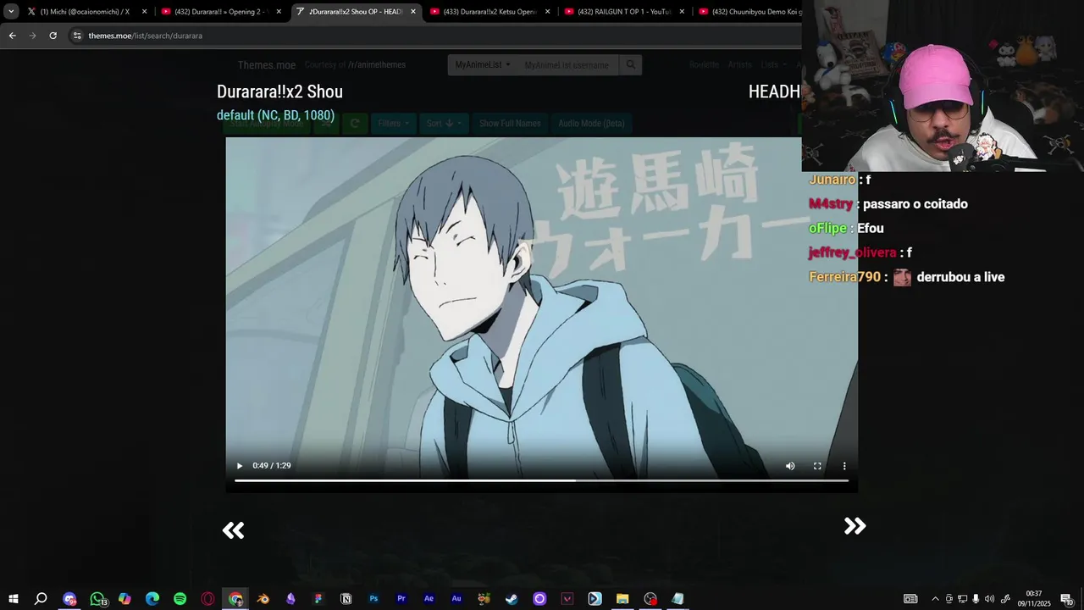Open the Artists navigation item
The height and width of the screenshot is (610, 1084).
739,65
